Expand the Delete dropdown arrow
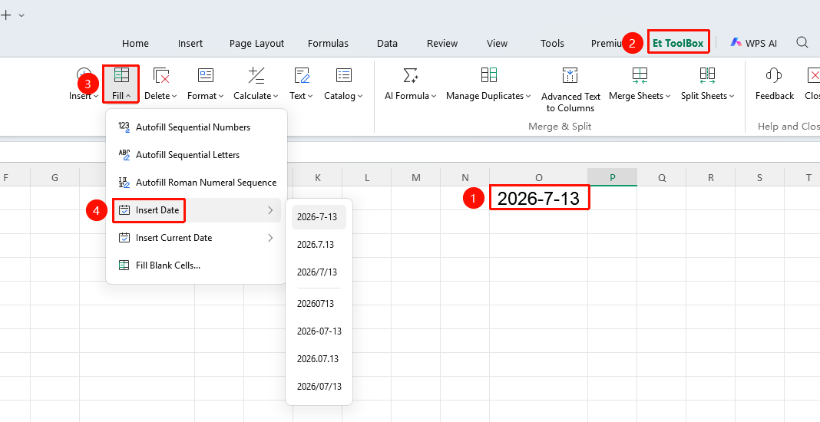Image resolution: width=820 pixels, height=422 pixels. (x=174, y=96)
